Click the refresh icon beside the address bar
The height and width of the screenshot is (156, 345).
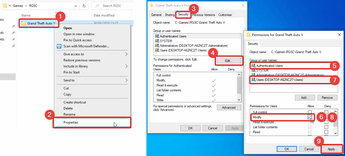pyautogui.click(x=84, y=6)
